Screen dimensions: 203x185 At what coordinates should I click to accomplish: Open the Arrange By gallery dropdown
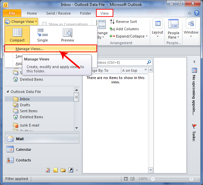102,30
